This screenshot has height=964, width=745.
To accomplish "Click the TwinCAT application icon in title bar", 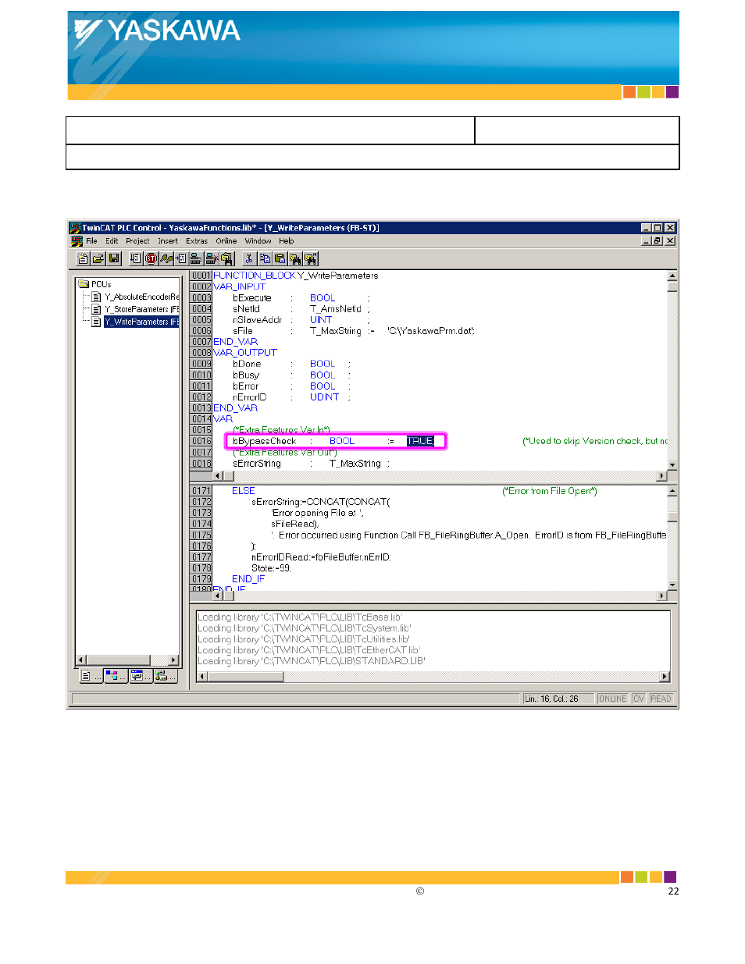I will (x=76, y=228).
